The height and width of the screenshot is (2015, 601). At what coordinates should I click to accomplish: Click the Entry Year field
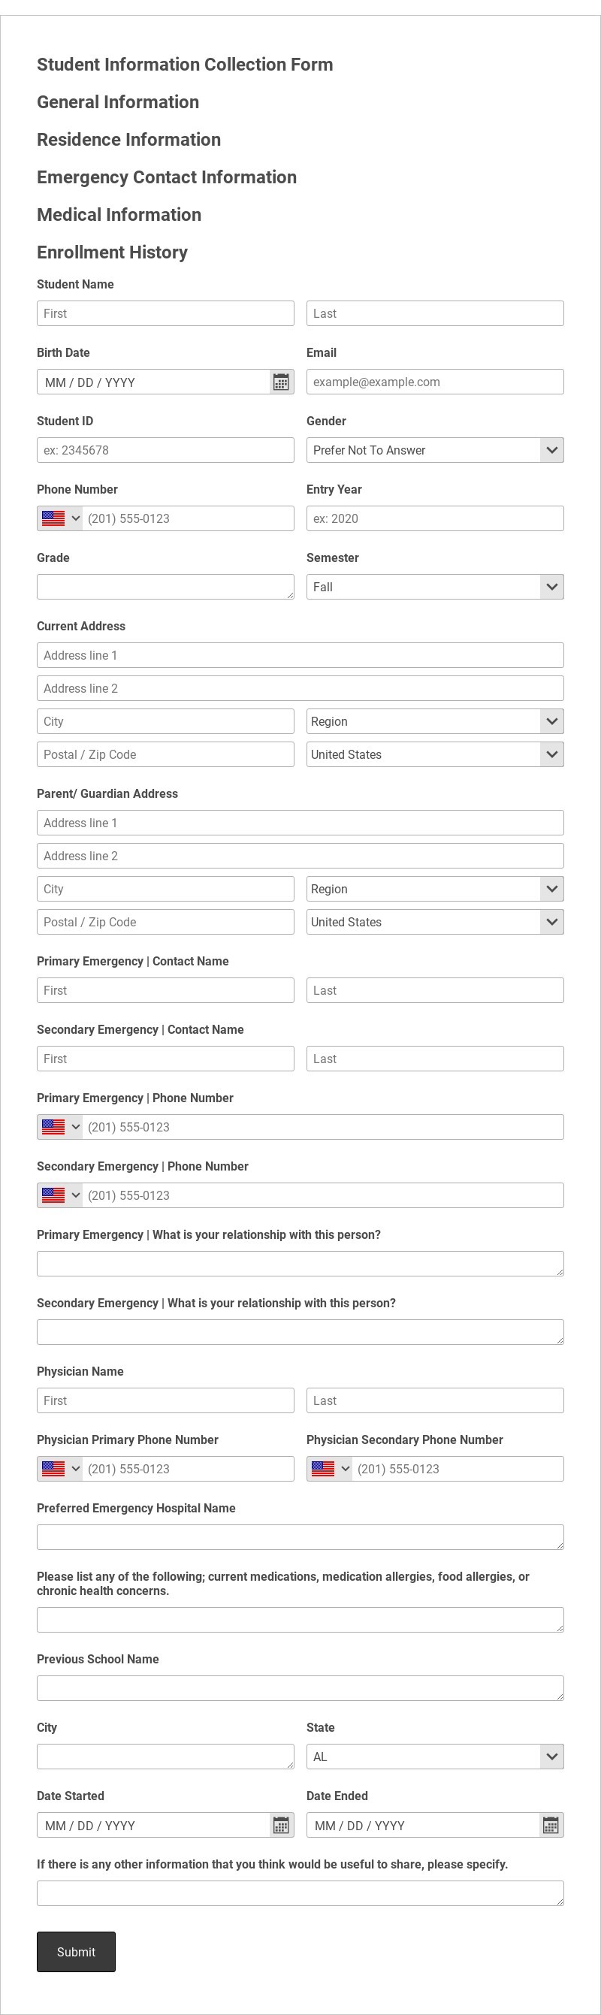coord(435,518)
